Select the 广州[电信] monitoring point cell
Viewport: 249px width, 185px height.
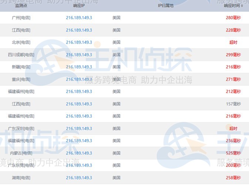(21, 18)
